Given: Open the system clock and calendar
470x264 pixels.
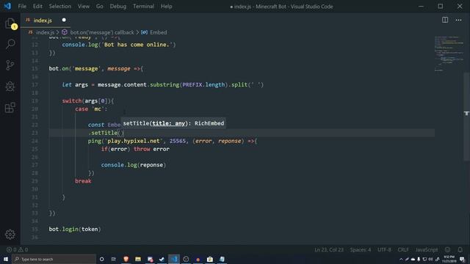Looking at the screenshot, I should [449, 259].
